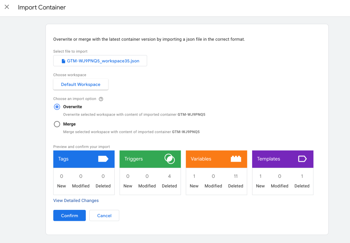Choose Default Workspace selector
The image size is (350, 243).
tap(81, 84)
